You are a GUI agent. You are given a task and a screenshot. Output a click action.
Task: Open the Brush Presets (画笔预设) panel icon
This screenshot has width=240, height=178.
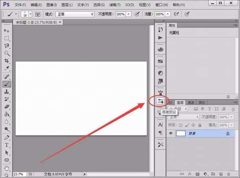point(160,101)
